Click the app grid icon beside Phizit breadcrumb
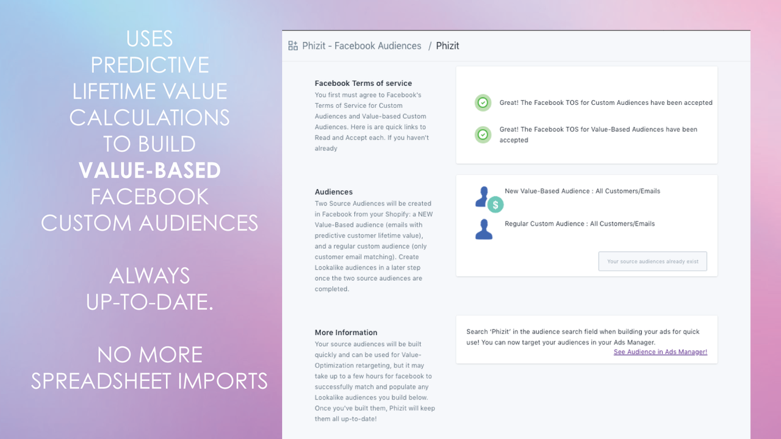The image size is (781, 439). point(293,46)
